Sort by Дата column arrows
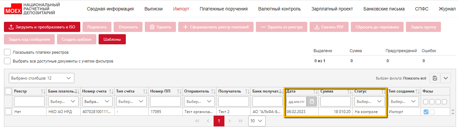 tap(315, 92)
